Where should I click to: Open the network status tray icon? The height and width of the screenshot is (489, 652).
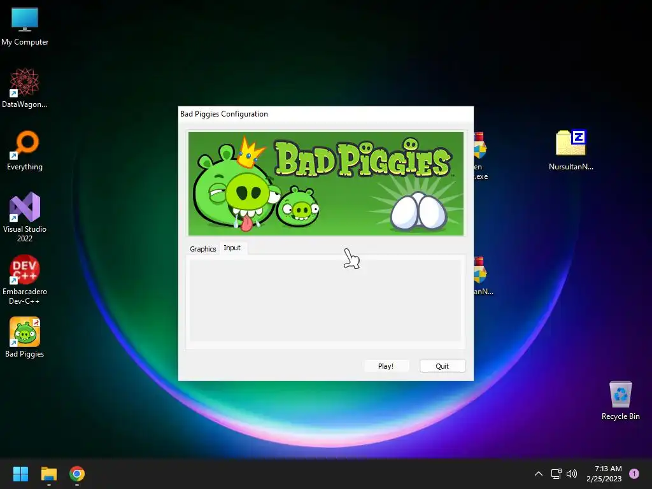(x=556, y=474)
